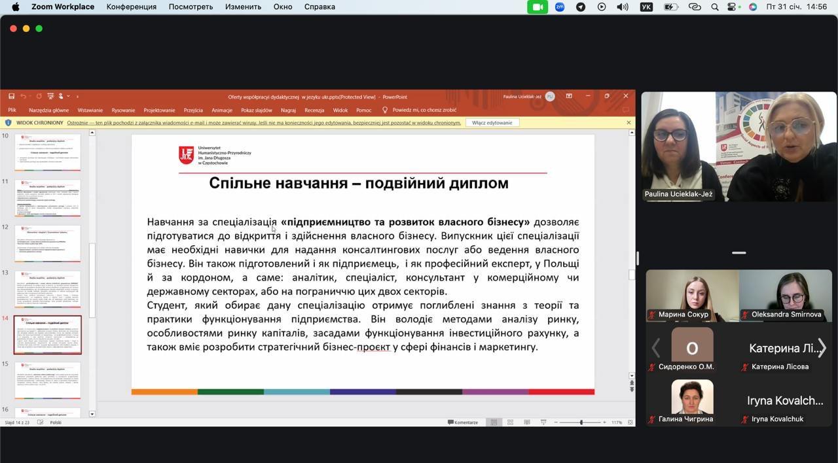Click the next slide double-arrow button

[632, 390]
